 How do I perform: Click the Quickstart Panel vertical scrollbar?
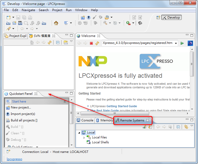tap(72, 113)
